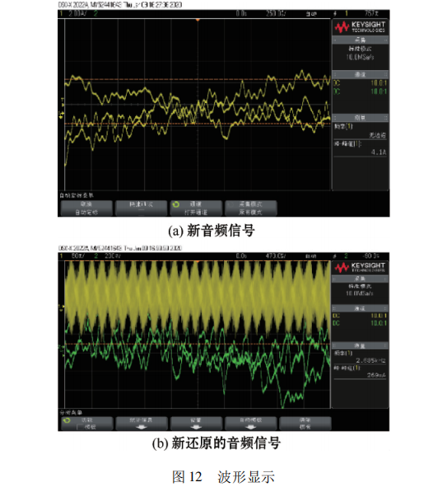Viewport: 433px width, 501px height.
Task: Click the 269mA peak-to-peak value in figure (b)
Action: 376,375
